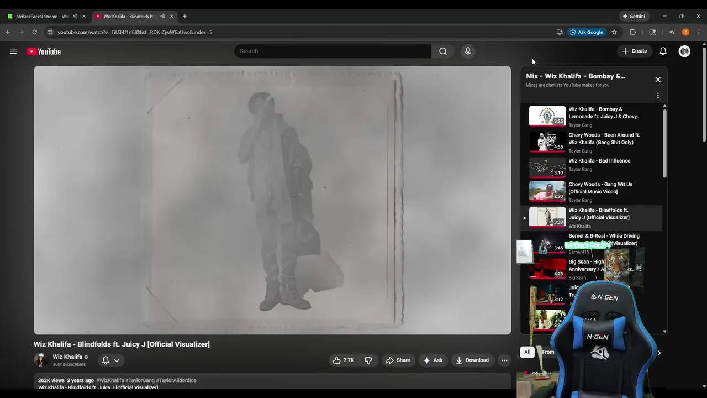
Task: Click the playlist panel scrollbar
Action: coord(664,144)
